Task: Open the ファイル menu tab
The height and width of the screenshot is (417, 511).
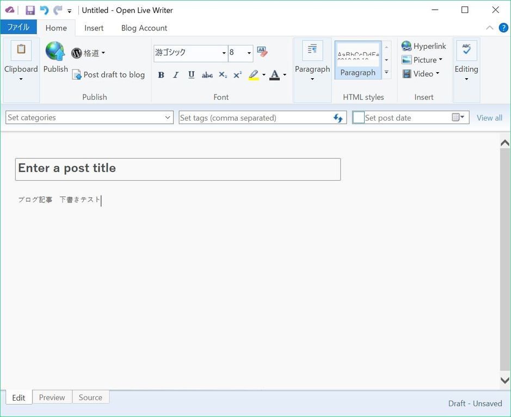Action: click(19, 27)
